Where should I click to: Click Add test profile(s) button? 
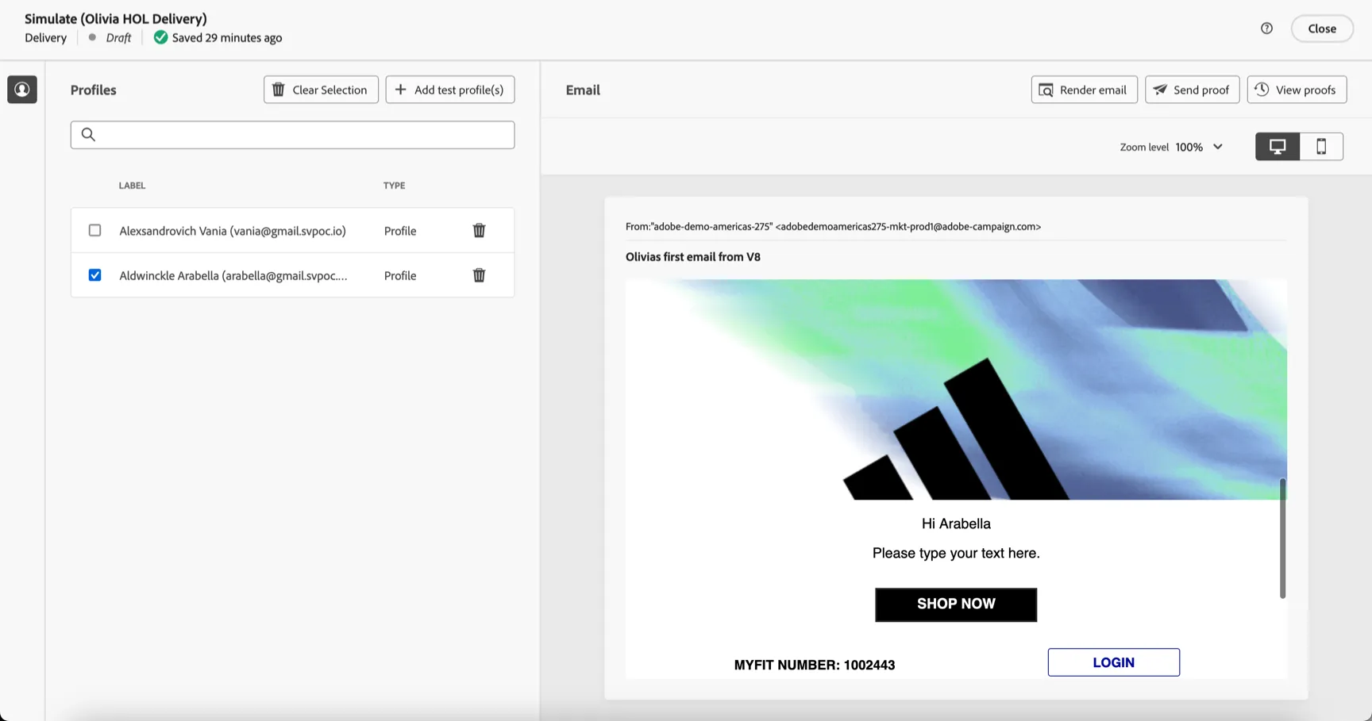(450, 90)
